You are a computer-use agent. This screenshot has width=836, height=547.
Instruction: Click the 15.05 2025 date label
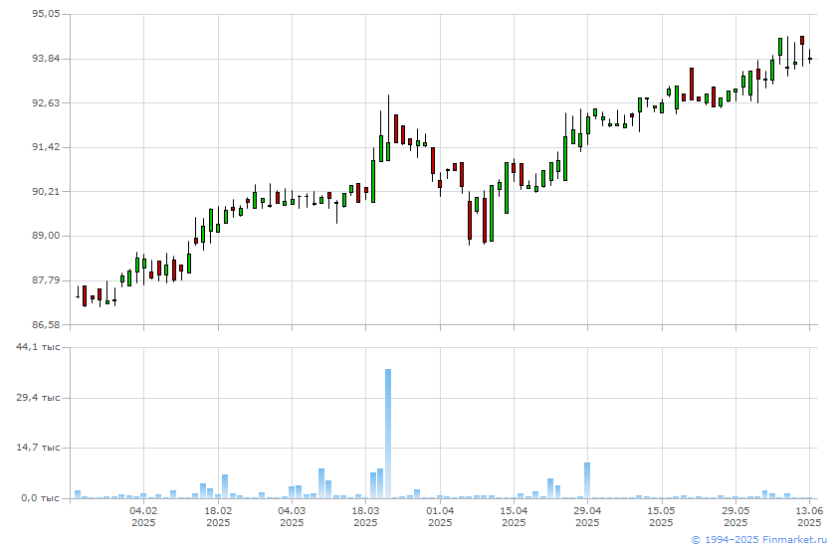pyautogui.click(x=662, y=516)
